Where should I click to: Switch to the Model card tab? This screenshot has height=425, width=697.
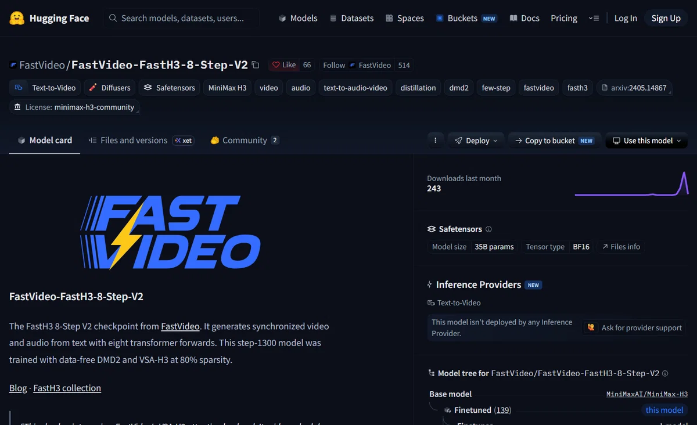[45, 140]
